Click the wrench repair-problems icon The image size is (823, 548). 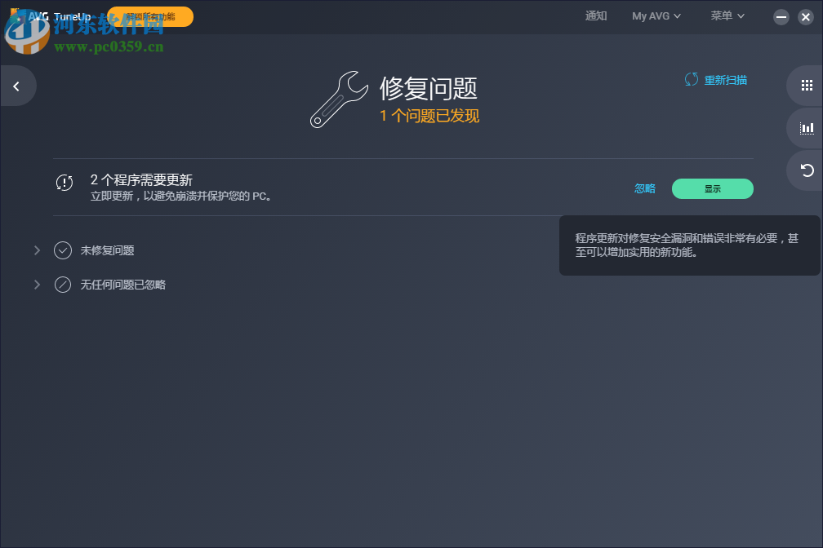(340, 99)
